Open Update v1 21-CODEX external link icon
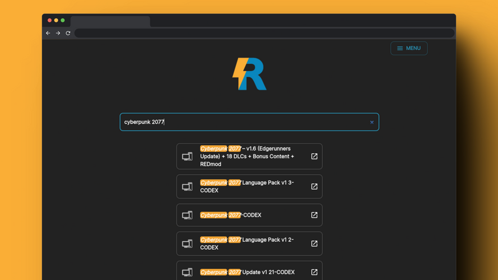 (x=314, y=272)
